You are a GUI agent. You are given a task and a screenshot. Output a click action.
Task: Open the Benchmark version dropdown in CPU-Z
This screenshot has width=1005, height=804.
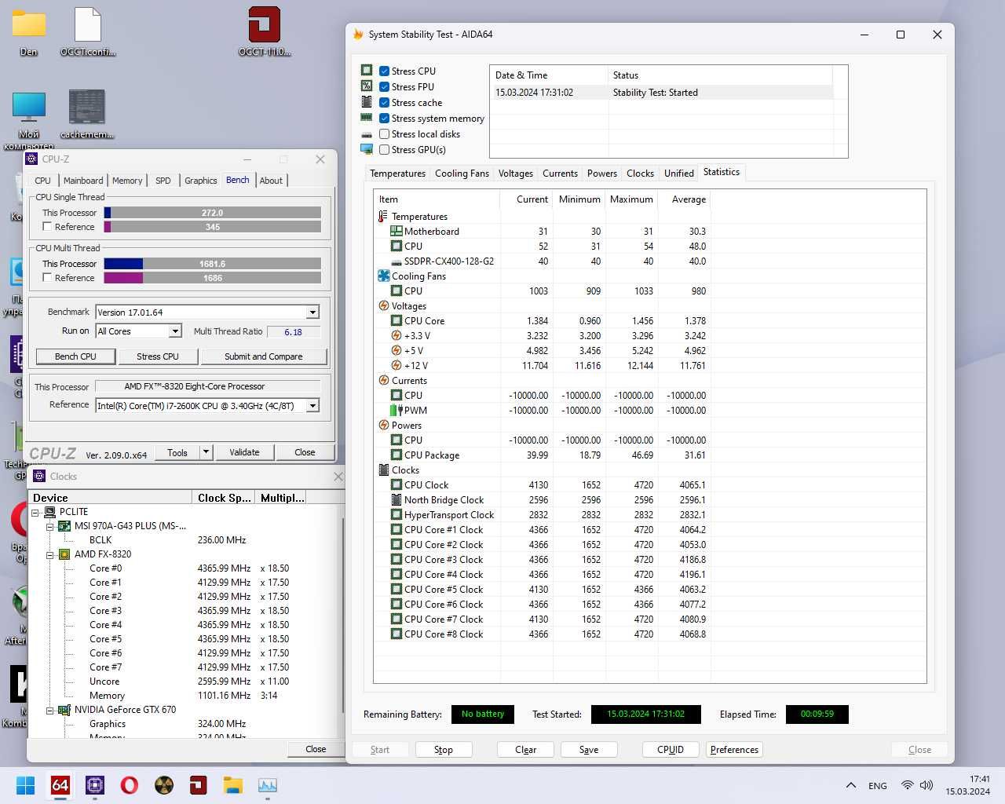coord(312,312)
